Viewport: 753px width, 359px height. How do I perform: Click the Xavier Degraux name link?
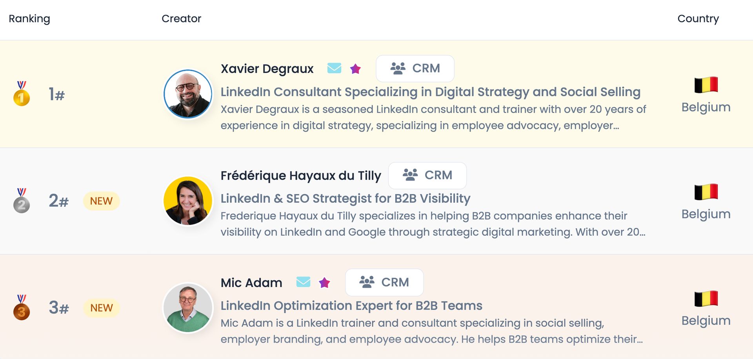267,68
